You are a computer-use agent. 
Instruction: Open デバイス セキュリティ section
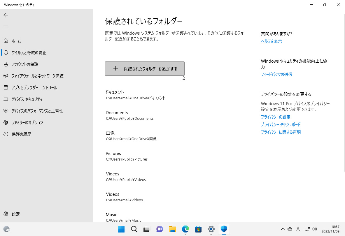pos(27,99)
